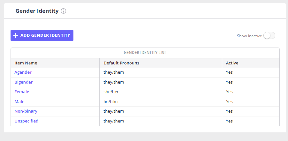The width and height of the screenshot is (288, 141).
Task: Enable the Show Inactive toggle
Action: (269, 36)
